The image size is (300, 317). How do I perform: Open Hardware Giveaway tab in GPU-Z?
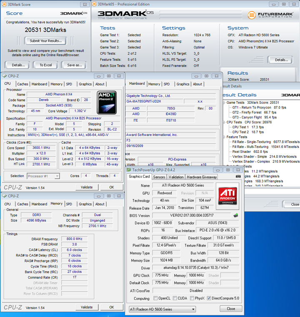(x=202, y=177)
